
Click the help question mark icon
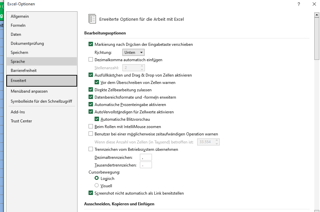(x=299, y=4)
